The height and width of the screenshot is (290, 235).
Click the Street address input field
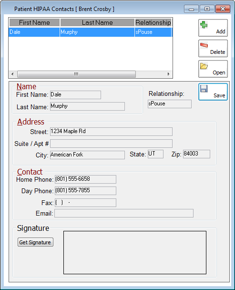click(111, 132)
